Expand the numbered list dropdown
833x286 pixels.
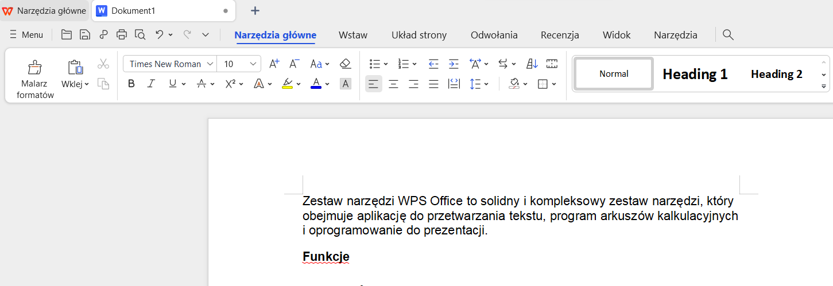[414, 64]
